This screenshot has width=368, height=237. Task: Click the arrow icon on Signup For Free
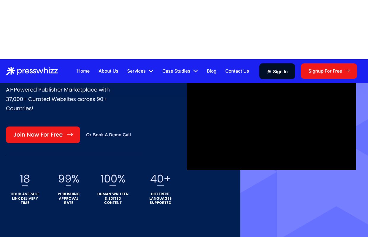[x=347, y=71]
